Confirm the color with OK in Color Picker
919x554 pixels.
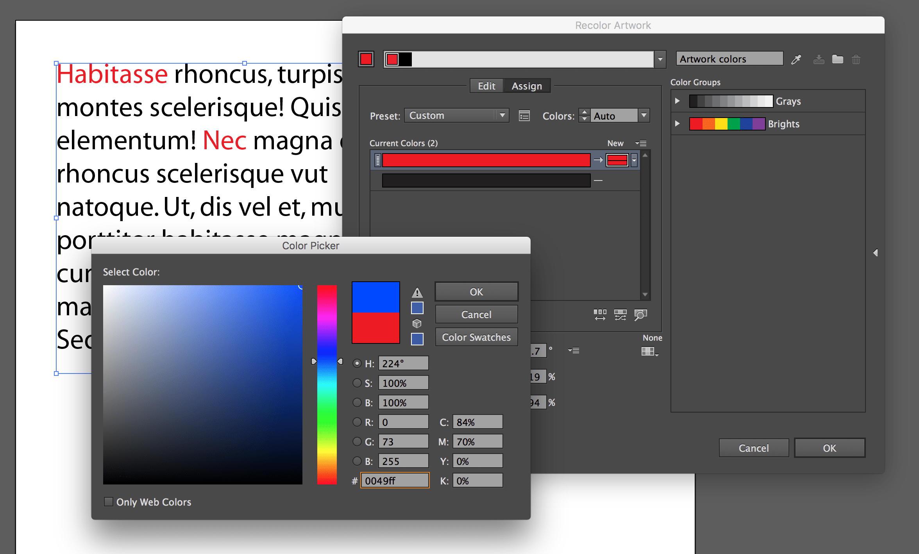(476, 291)
